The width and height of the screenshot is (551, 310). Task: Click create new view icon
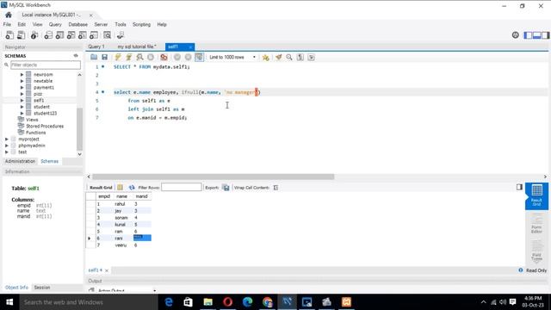click(x=71, y=35)
